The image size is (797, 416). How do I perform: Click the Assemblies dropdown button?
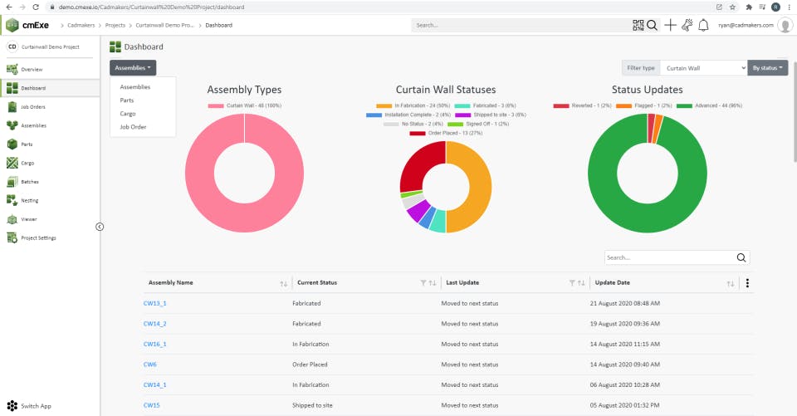pyautogui.click(x=133, y=67)
